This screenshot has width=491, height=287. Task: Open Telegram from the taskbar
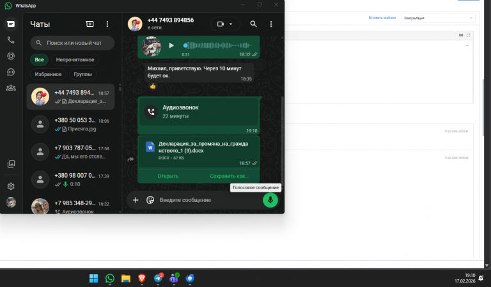pyautogui.click(x=158, y=278)
